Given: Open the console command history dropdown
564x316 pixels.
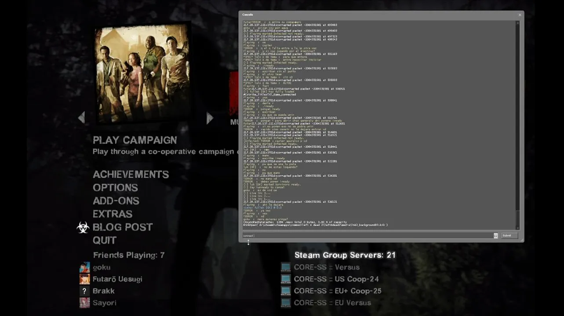Looking at the screenshot, I should (x=495, y=236).
